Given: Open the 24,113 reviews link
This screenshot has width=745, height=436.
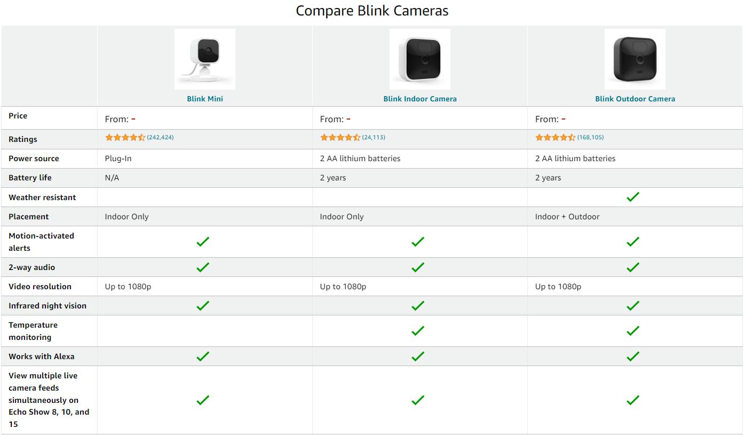Looking at the screenshot, I should click(374, 138).
